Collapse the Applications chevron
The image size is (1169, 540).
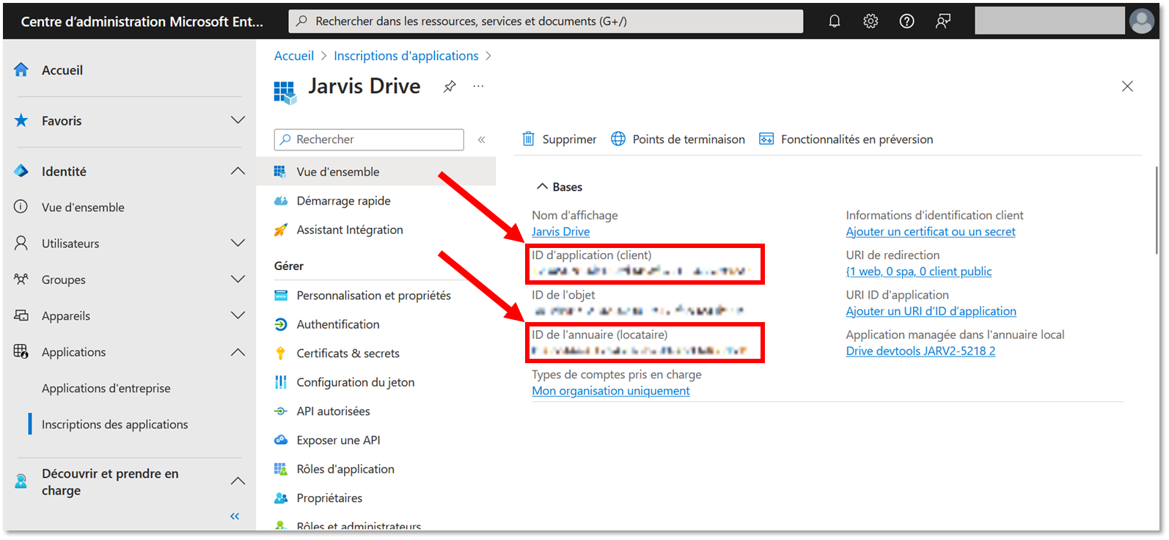(x=238, y=352)
